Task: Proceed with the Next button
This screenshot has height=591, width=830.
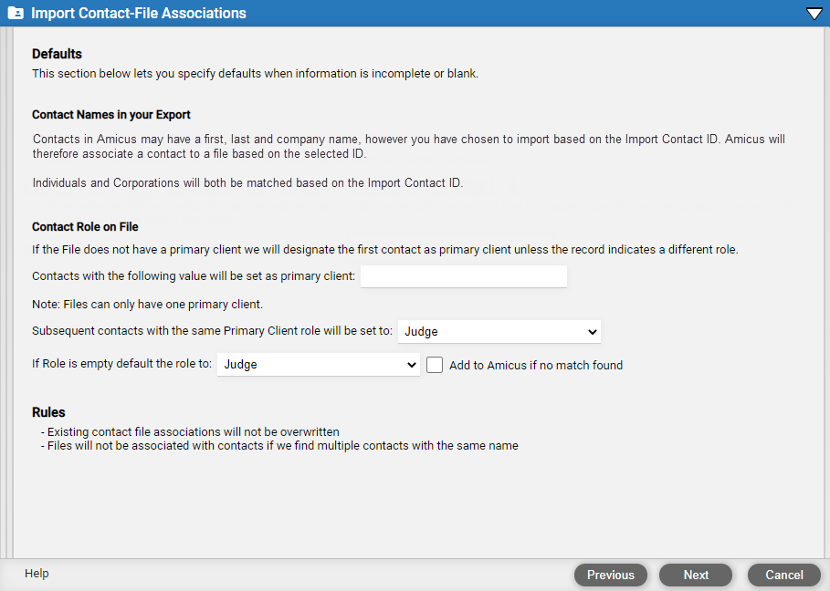Action: click(696, 575)
